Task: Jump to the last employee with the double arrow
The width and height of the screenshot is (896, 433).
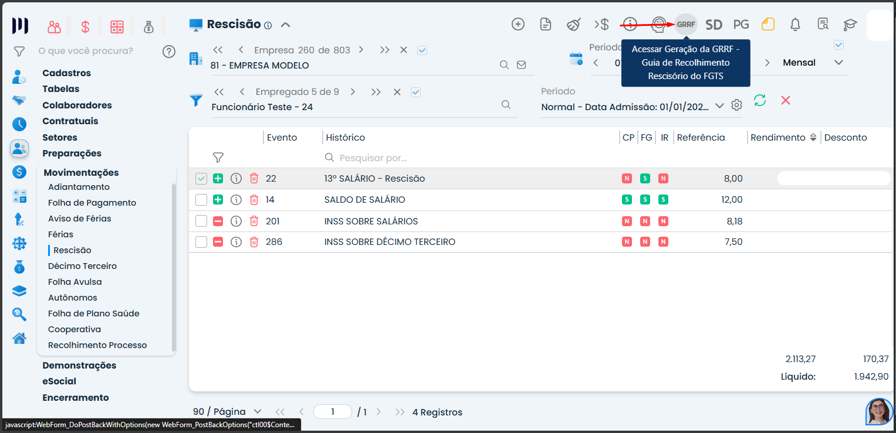Action: [x=376, y=92]
